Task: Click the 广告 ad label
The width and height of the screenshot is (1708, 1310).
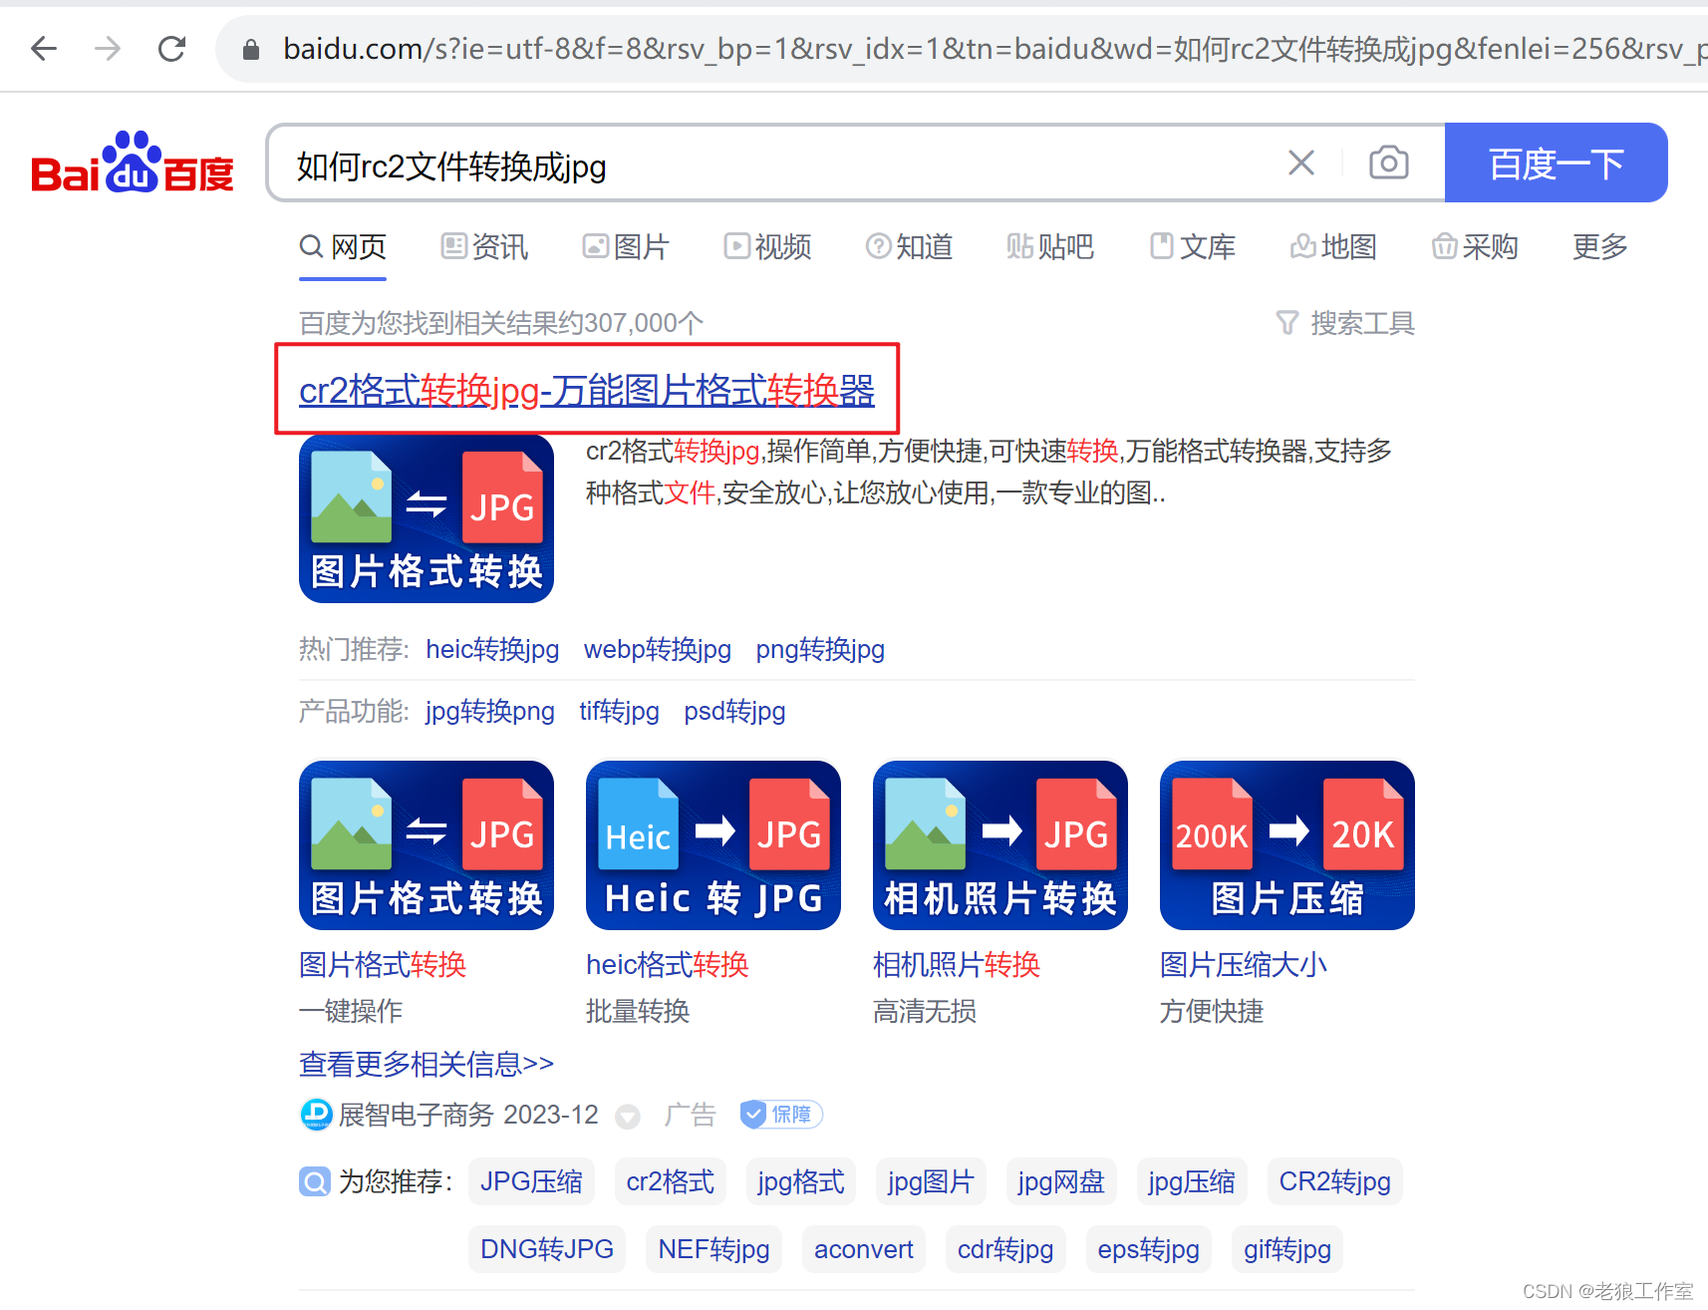Action: [690, 1115]
